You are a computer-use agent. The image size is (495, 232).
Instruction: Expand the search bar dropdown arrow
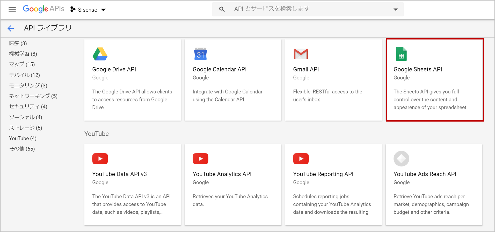396,10
